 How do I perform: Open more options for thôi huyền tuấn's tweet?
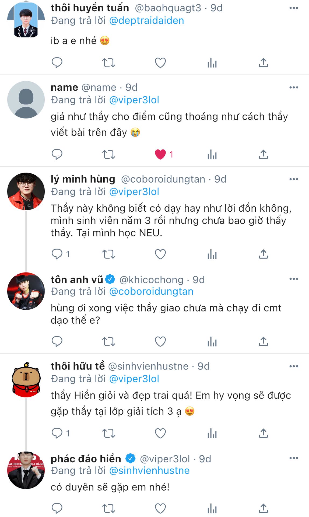click(294, 8)
